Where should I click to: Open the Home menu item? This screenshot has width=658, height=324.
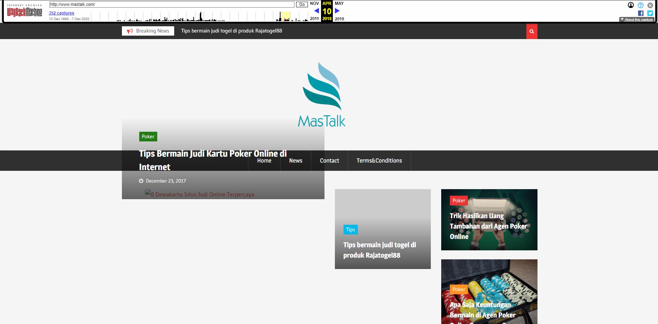click(264, 160)
